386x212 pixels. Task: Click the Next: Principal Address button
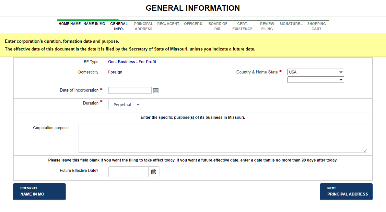coord(346,192)
